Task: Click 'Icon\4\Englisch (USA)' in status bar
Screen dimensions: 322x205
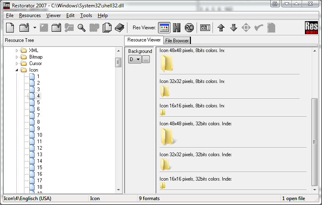Action: [28, 198]
